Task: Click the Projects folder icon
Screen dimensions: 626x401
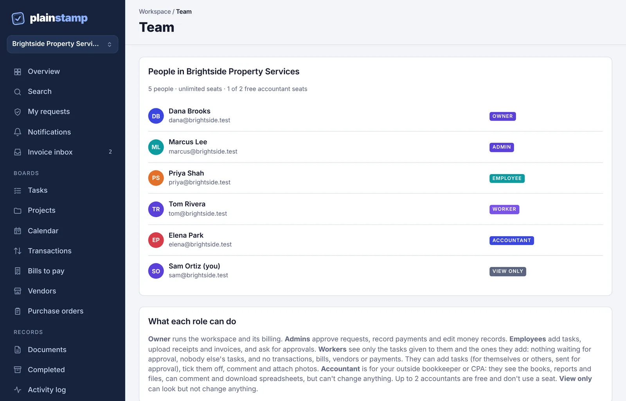Action: click(18, 210)
